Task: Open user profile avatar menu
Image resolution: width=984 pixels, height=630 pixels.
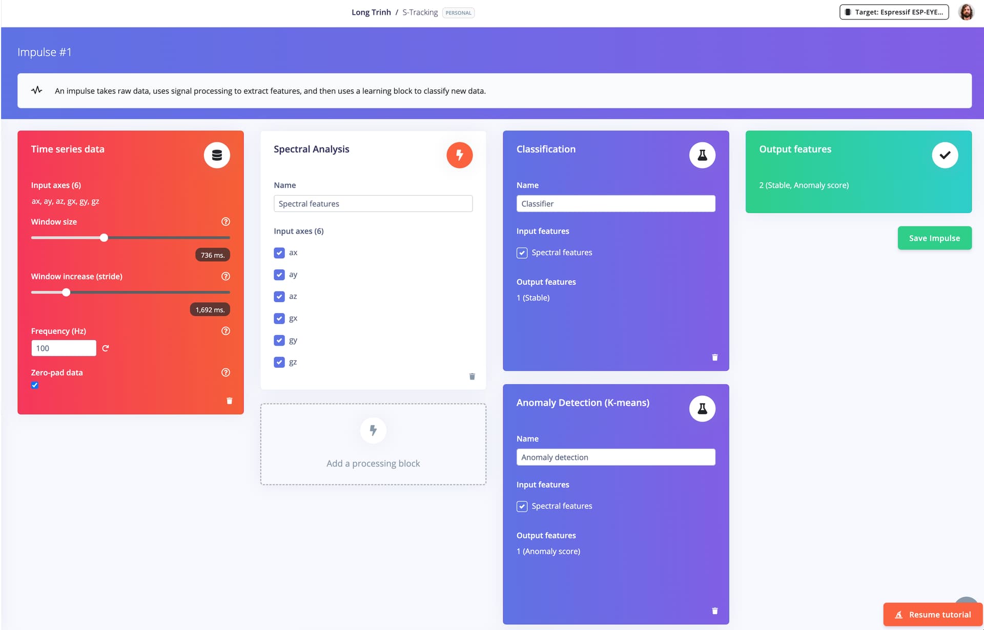Action: 966,12
